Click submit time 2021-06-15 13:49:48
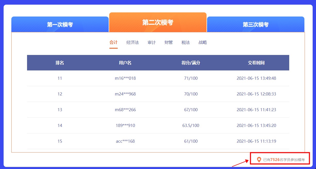 click(256, 78)
